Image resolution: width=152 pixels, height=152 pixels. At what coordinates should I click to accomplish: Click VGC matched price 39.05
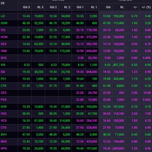click(107, 113)
